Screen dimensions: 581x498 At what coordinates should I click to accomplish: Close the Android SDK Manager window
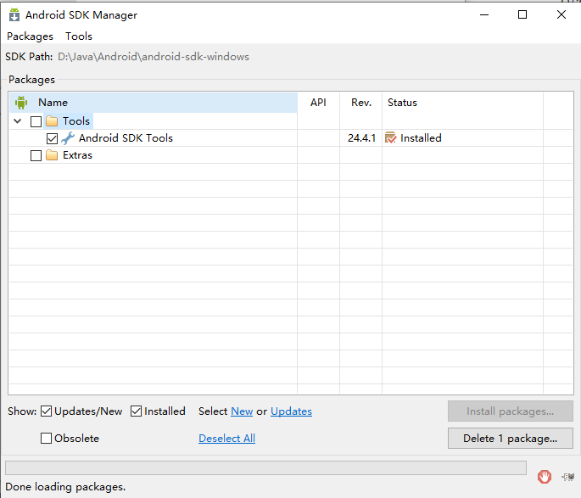point(561,14)
